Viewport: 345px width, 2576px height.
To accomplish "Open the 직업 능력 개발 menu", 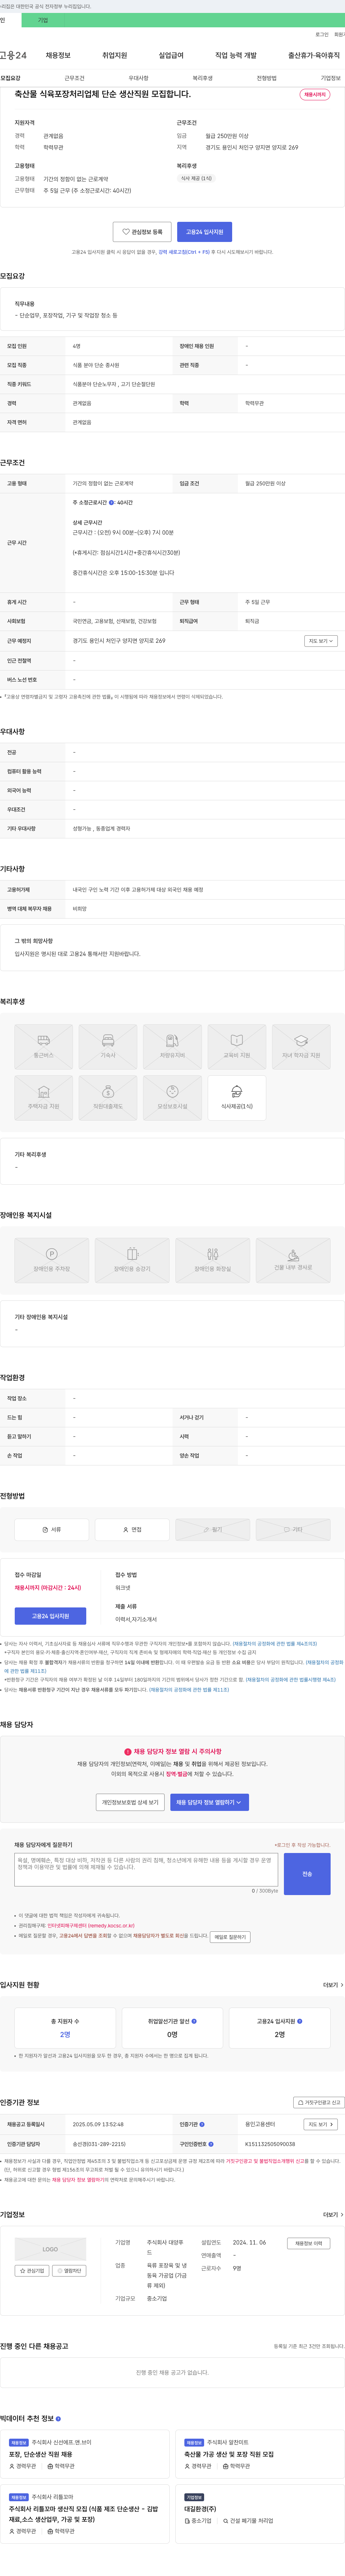I will click(236, 55).
